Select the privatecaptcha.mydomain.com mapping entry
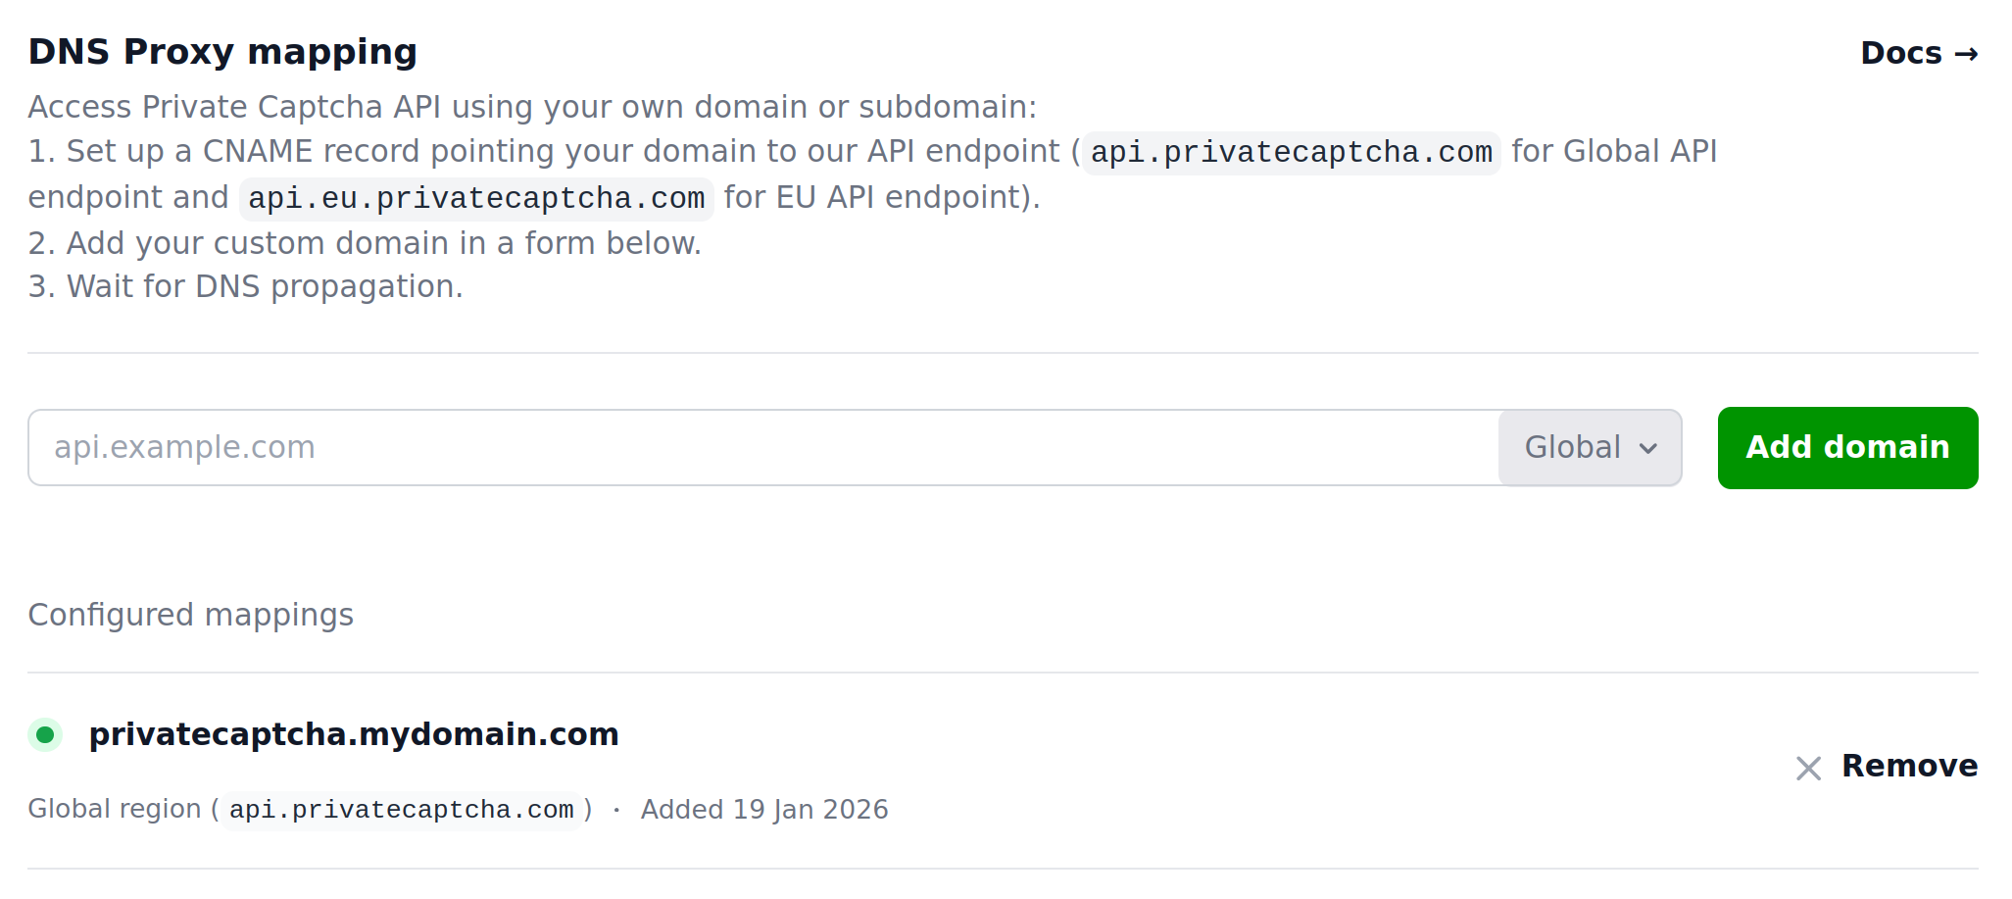2012x899 pixels. pos(355,733)
